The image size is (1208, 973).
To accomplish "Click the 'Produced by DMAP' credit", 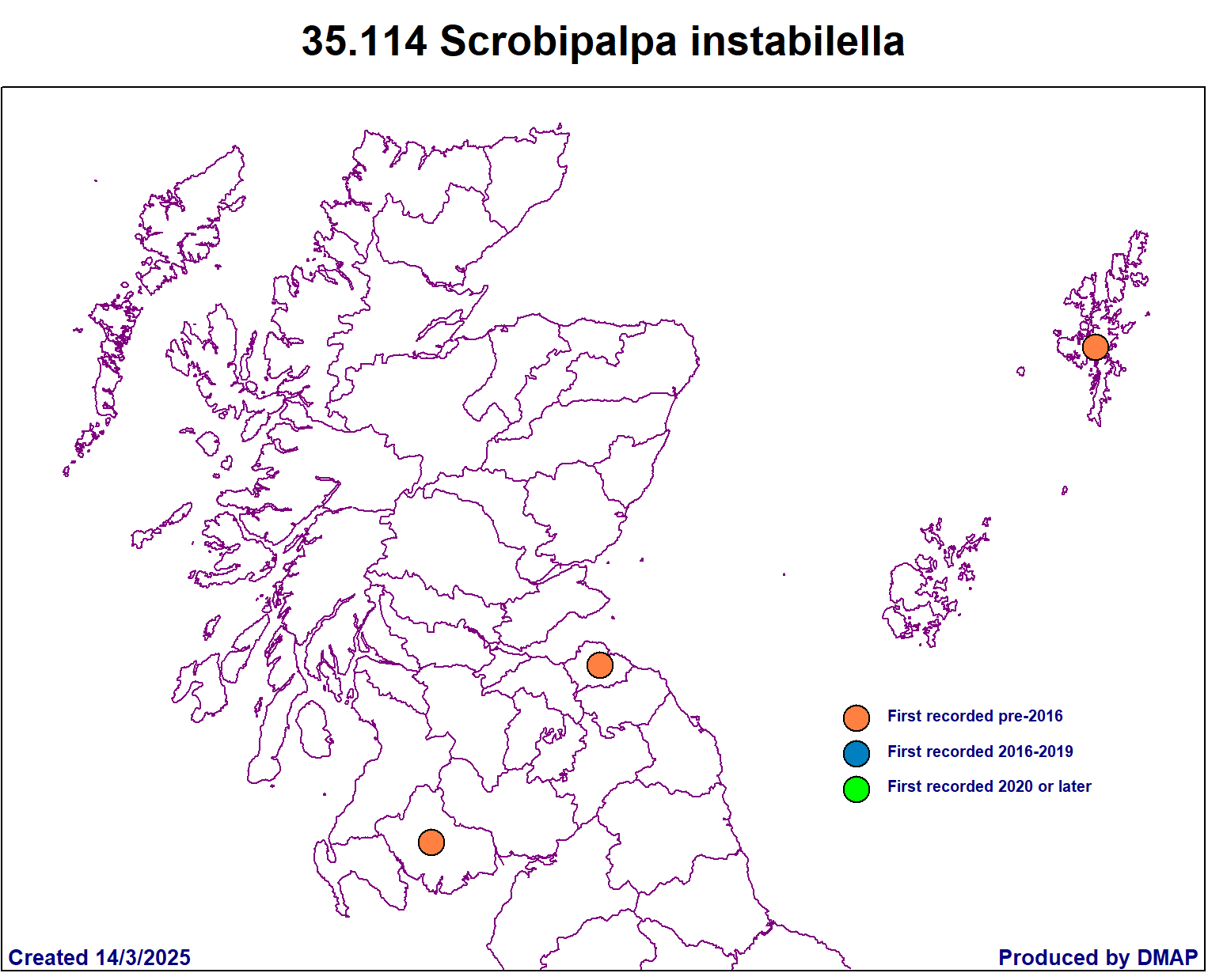I will tap(1098, 957).
